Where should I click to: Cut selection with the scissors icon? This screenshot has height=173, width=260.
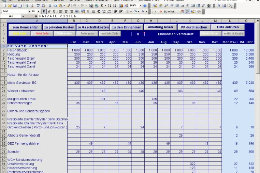50,6
